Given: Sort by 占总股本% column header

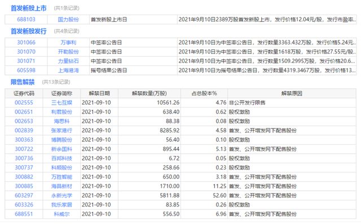Looking at the screenshot, I should [x=204, y=93].
